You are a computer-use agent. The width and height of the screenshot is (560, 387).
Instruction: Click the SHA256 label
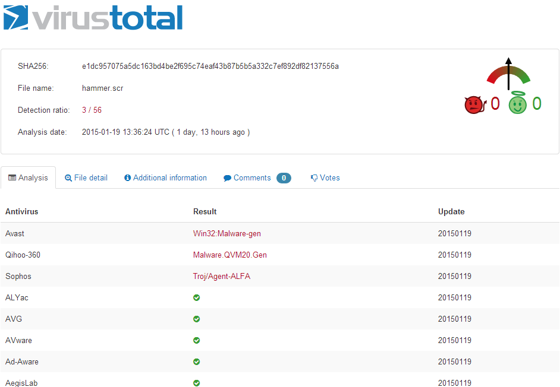pos(33,66)
